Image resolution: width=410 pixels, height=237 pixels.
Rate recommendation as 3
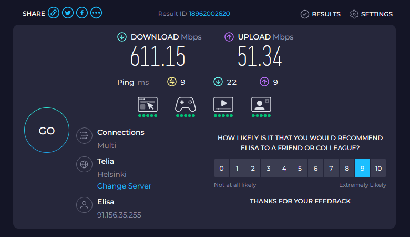269,168
